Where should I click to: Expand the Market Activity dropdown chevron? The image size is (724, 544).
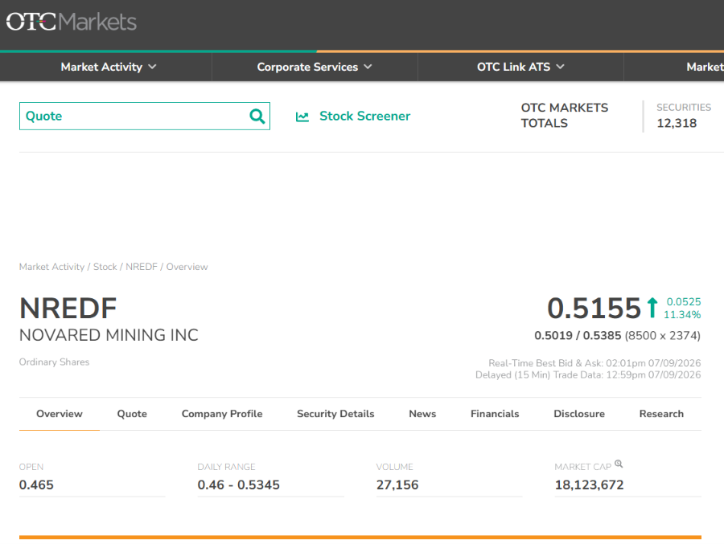tap(152, 67)
